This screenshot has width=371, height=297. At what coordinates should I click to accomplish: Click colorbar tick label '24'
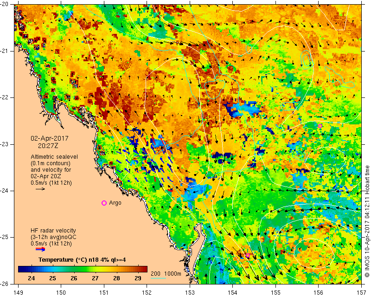31,278
